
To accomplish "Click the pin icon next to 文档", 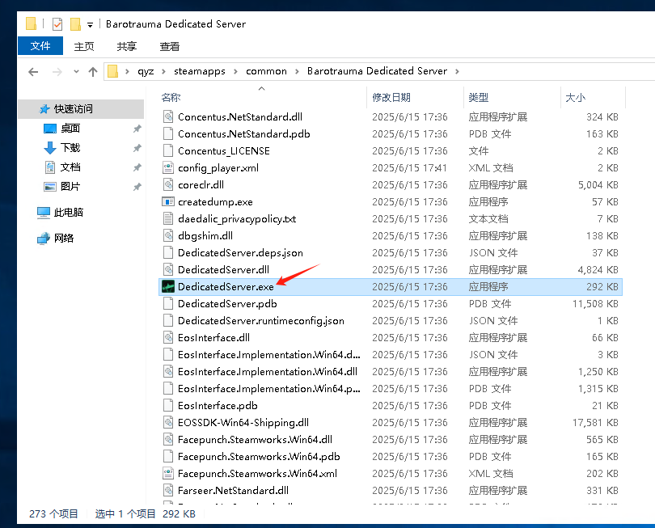I will pos(137,167).
